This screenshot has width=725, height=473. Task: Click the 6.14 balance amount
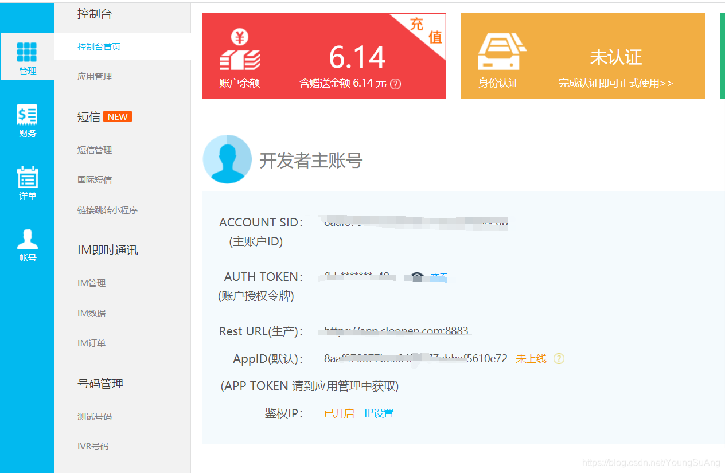[x=357, y=57]
